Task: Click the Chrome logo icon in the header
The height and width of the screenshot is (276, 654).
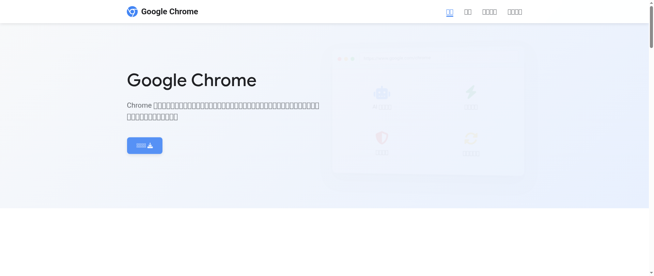Action: coord(132,11)
